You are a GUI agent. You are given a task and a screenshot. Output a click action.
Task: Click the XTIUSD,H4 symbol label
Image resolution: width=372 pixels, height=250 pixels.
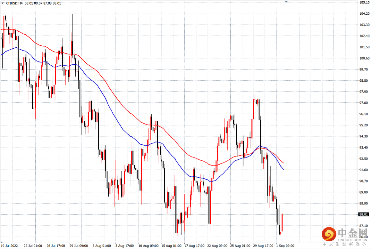(14, 3)
